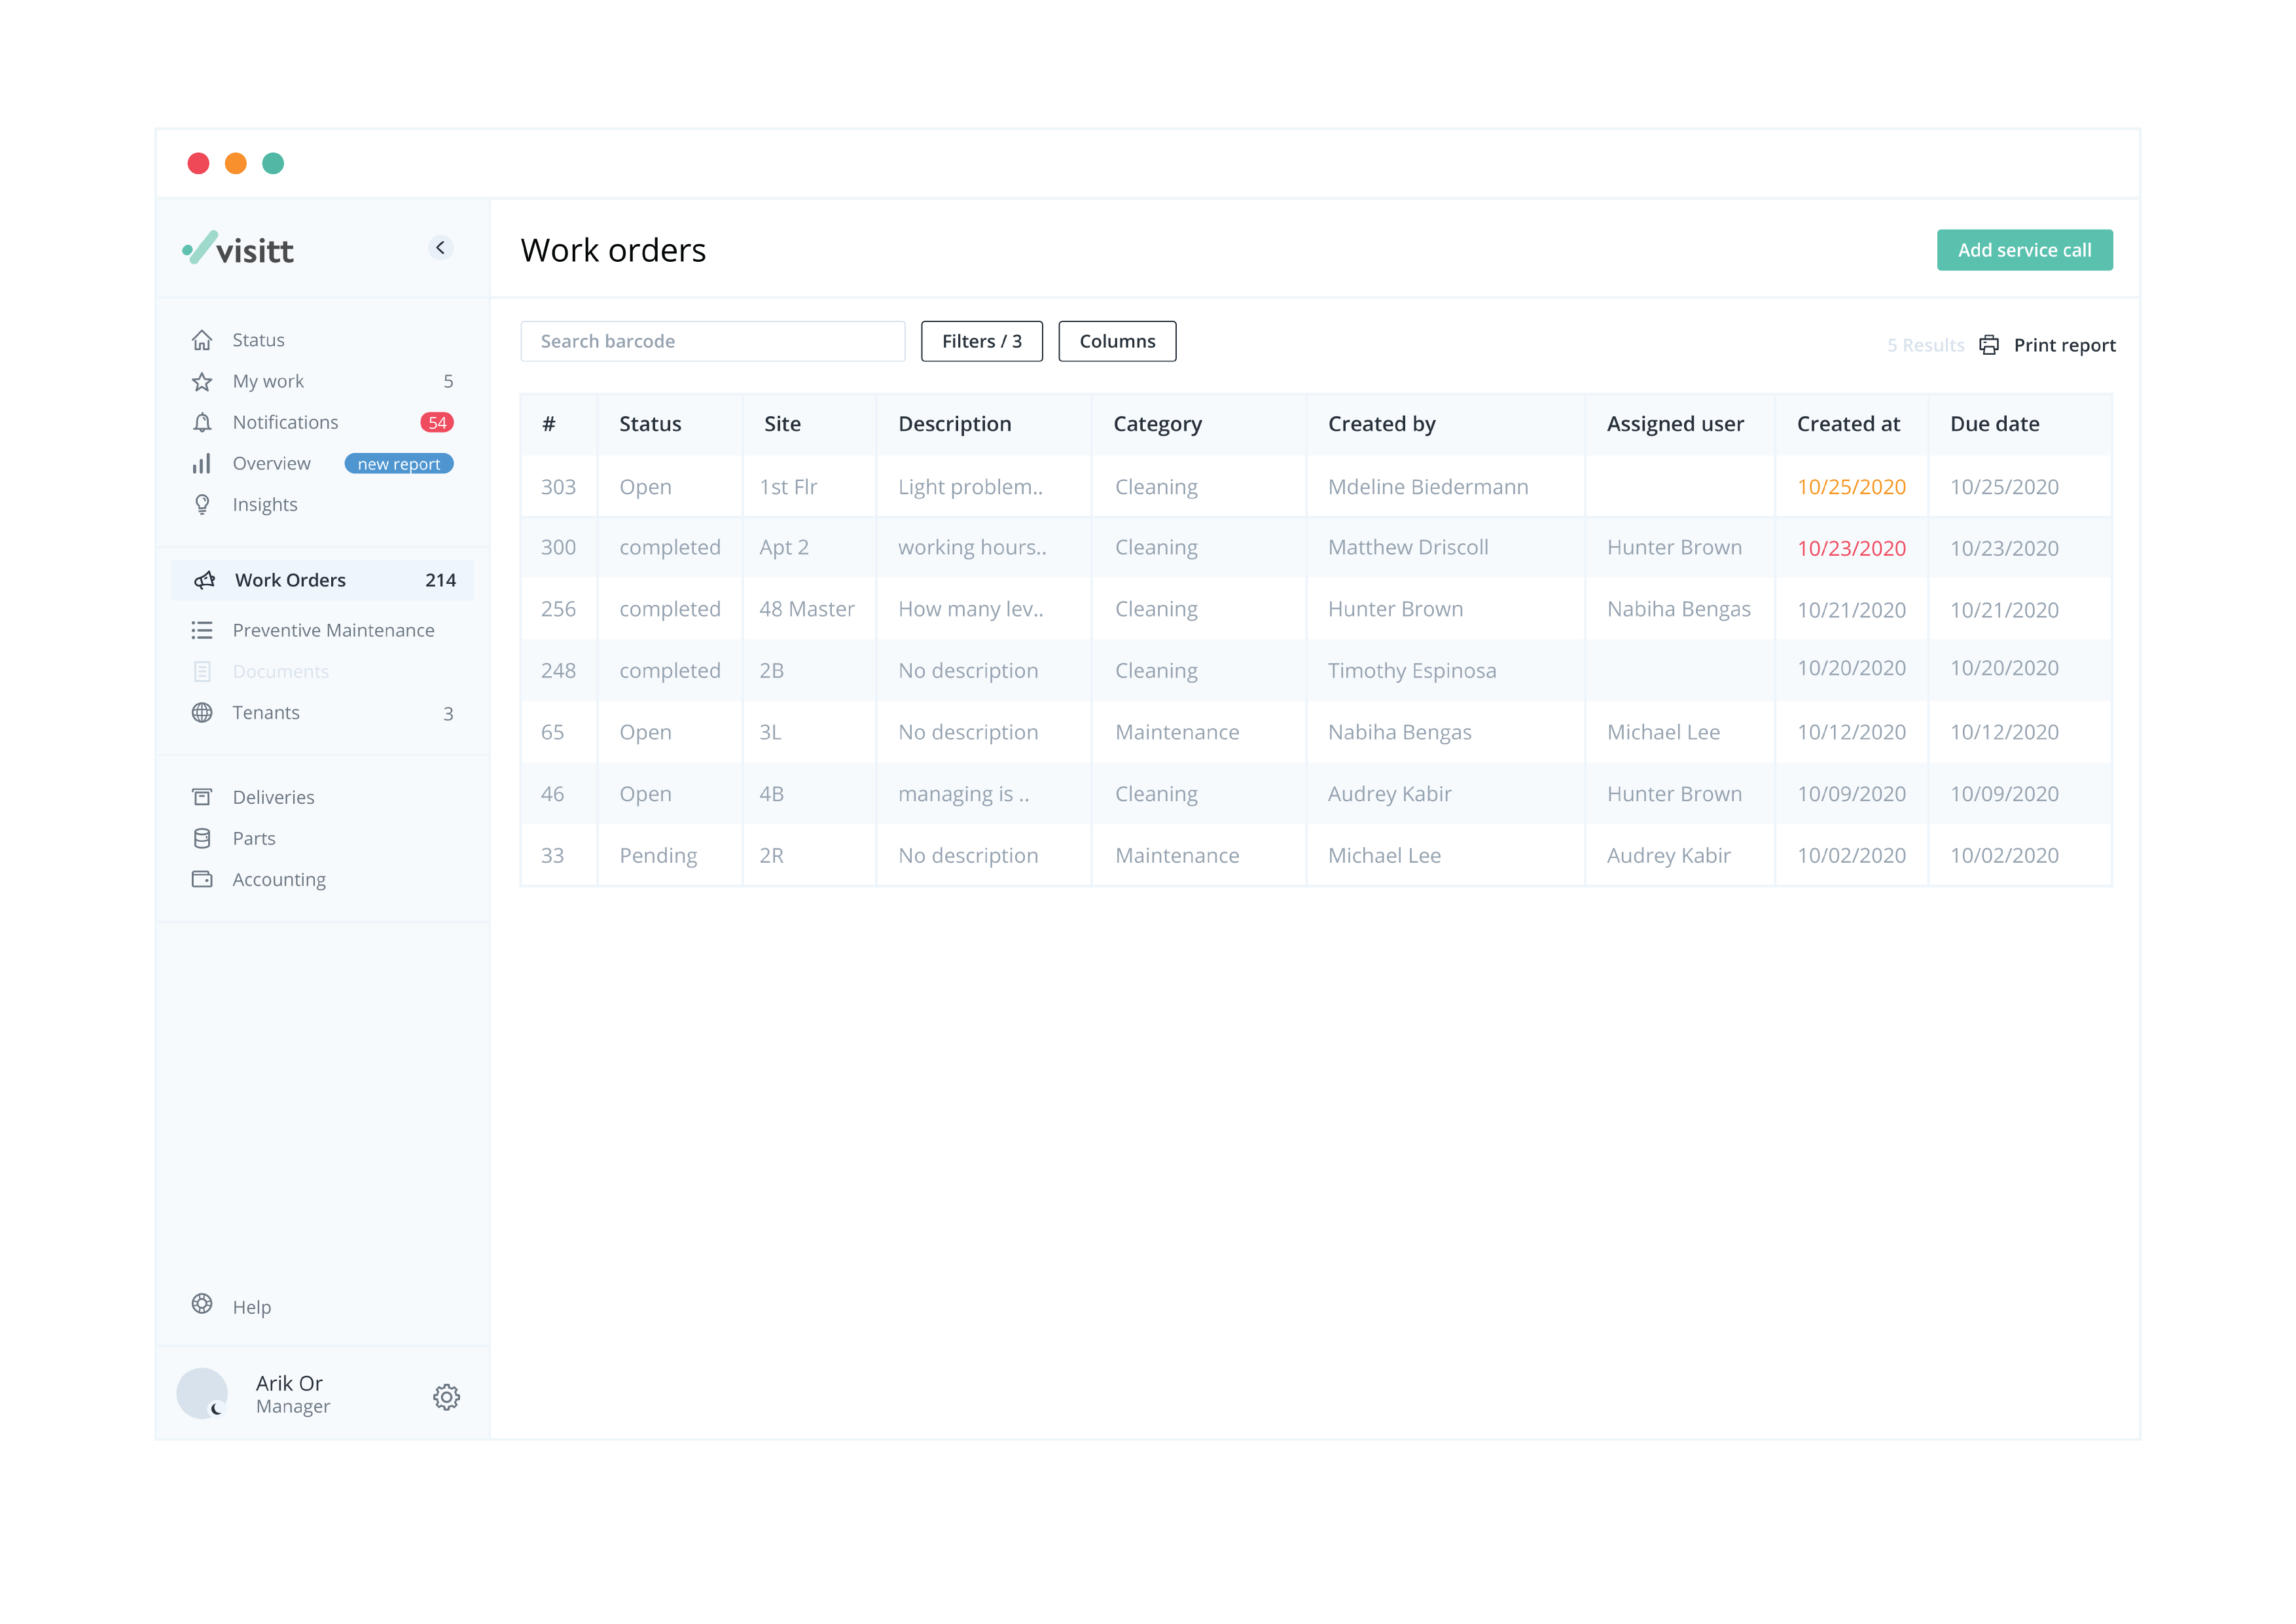This screenshot has height=1624, width=2296.
Task: Open the Columns selector
Action: pos(1116,341)
